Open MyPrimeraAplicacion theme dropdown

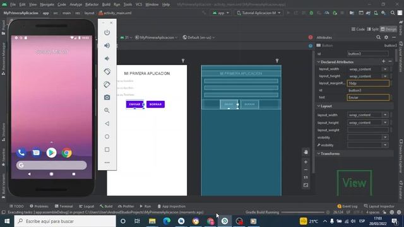(x=156, y=38)
